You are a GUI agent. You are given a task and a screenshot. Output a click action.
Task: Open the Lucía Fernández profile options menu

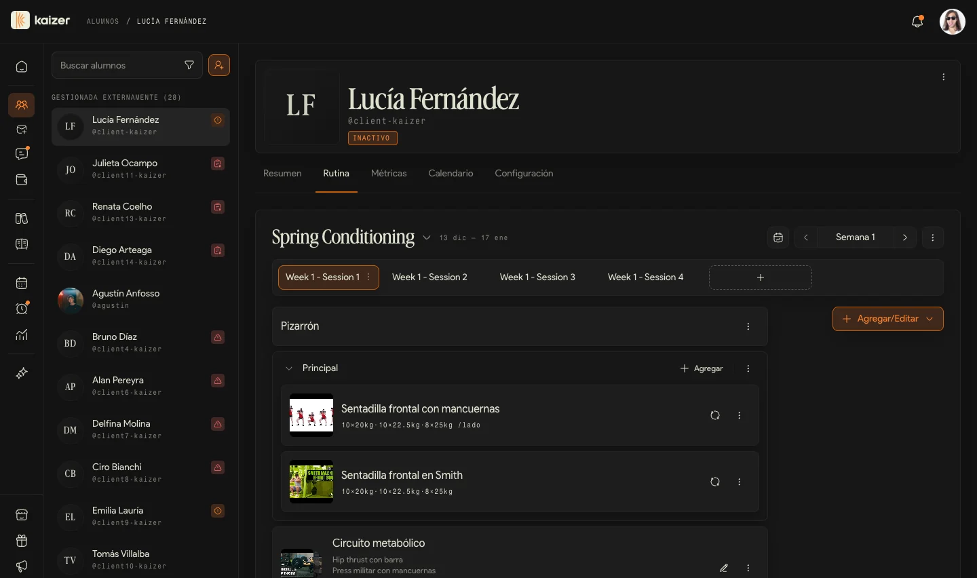tap(944, 77)
